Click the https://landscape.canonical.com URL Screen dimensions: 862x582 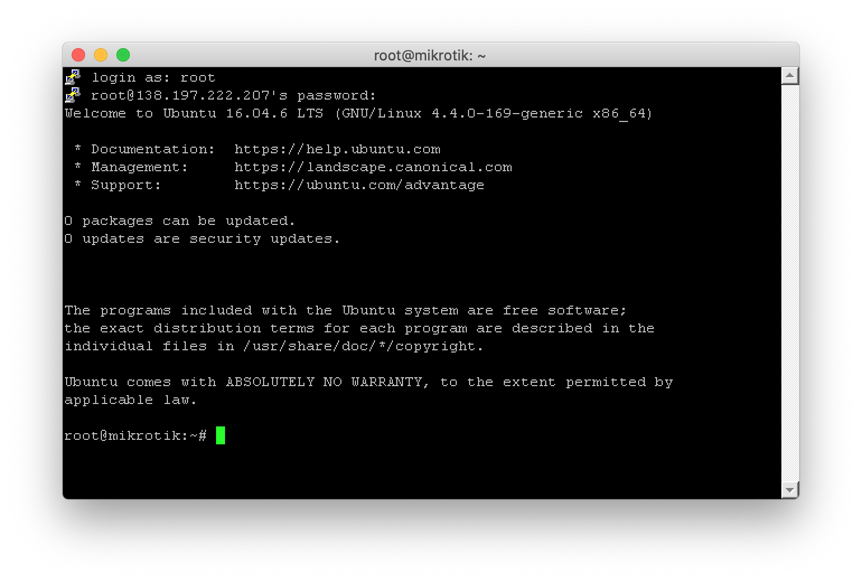pyautogui.click(x=373, y=167)
